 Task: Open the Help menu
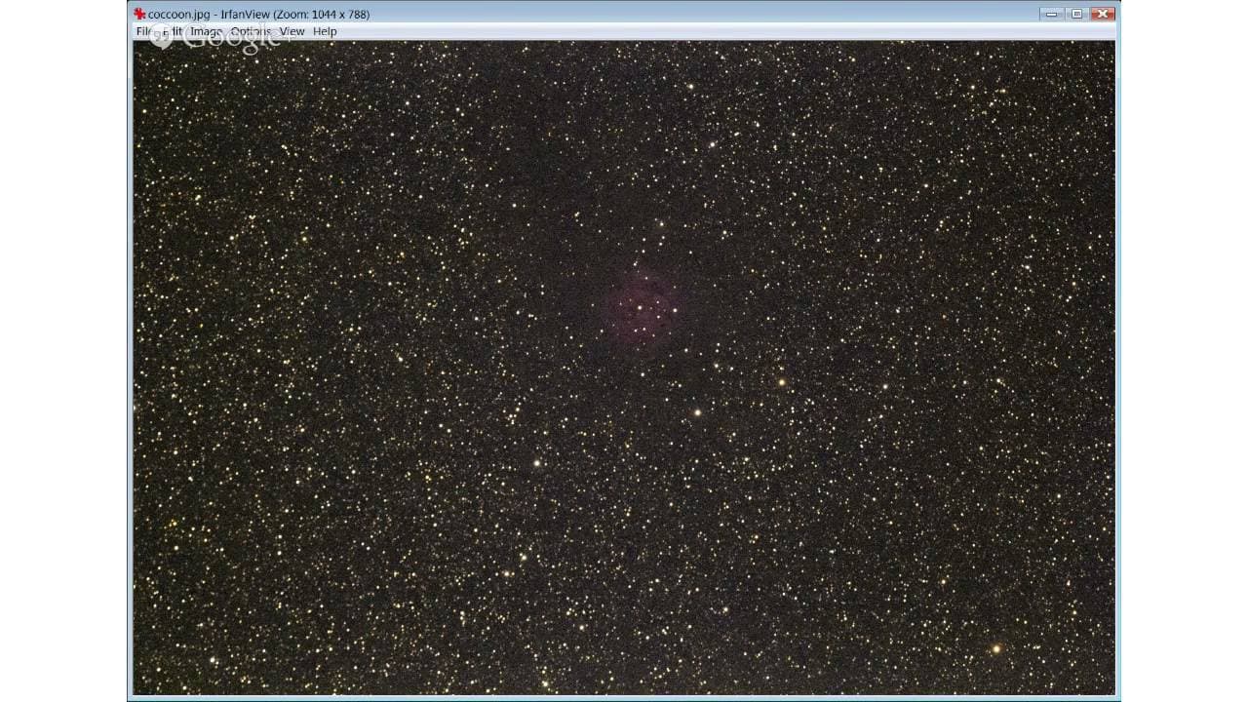tap(325, 31)
